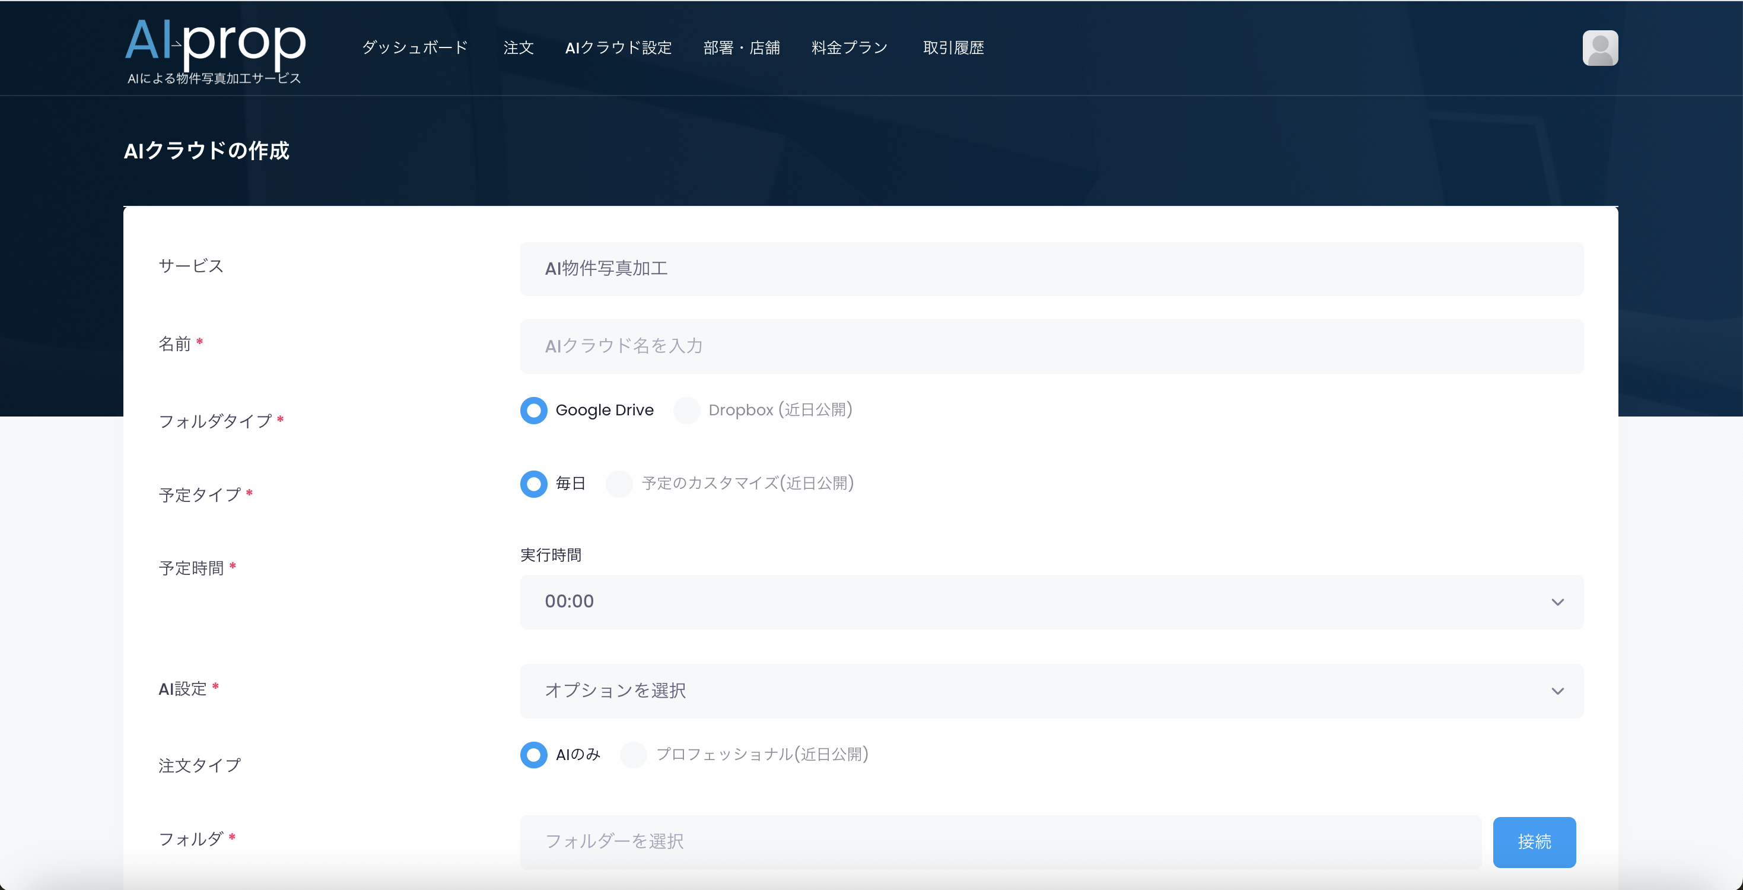Click the AIクラウド名を入力 name field

tap(1051, 347)
